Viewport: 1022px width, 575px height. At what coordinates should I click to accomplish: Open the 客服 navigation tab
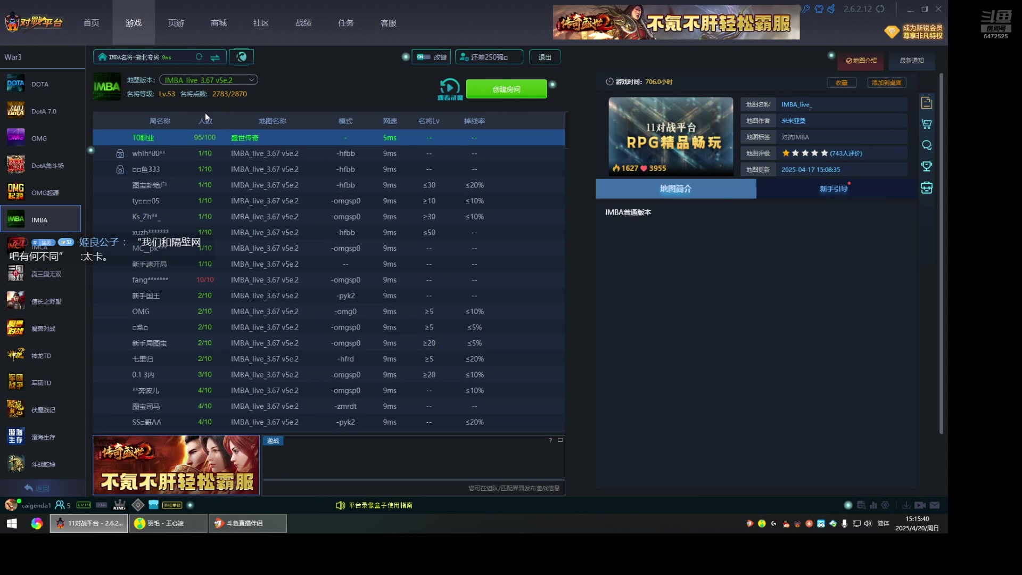(389, 23)
